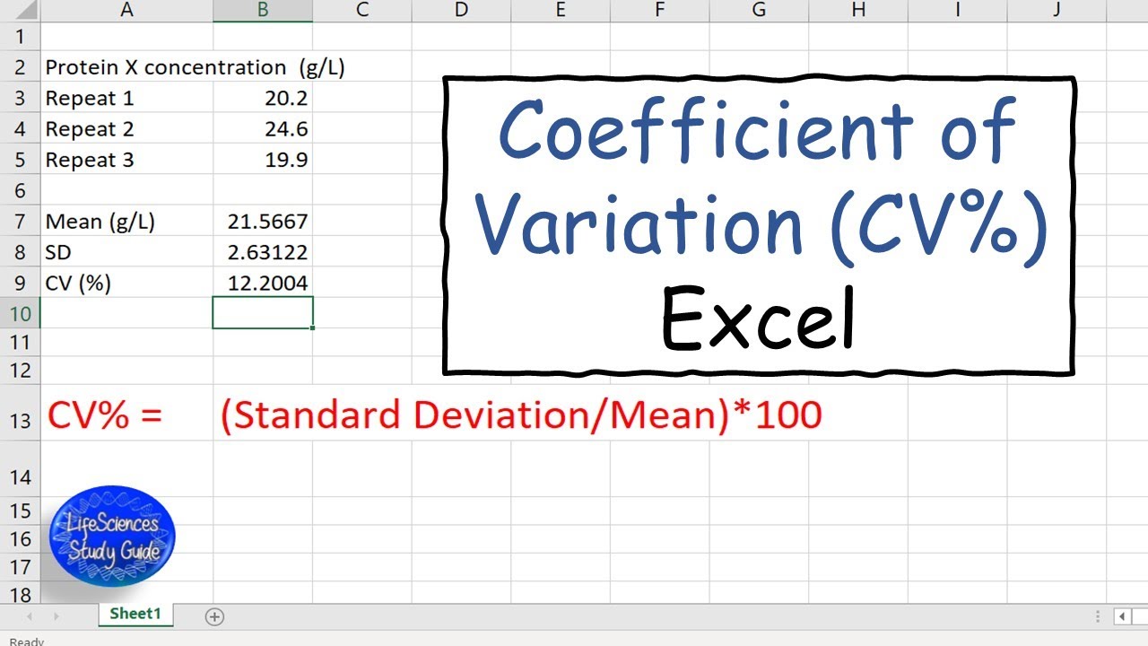The width and height of the screenshot is (1148, 646).
Task: Select column J header
Action: tap(1057, 11)
